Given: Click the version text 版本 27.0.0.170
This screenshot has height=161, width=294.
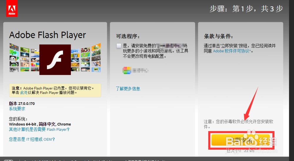Looking at the screenshot, I should [22, 103].
